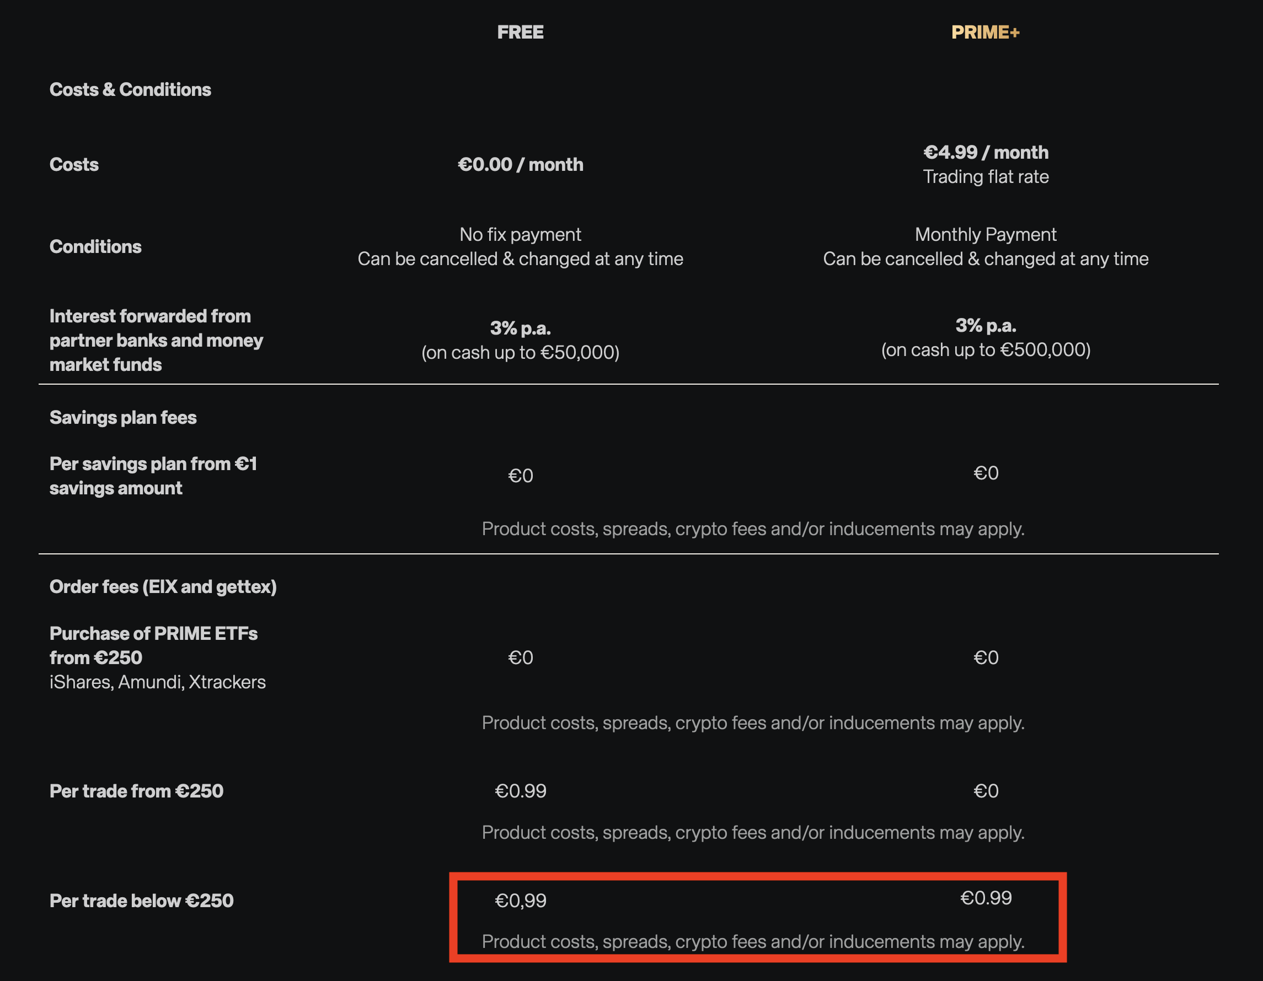1263x981 pixels.
Task: Click the Per trade from €250 label
Action: click(x=136, y=791)
